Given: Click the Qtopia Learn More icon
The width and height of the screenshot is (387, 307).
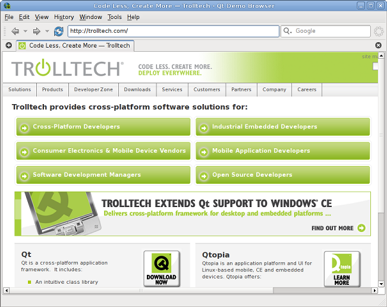Looking at the screenshot, I should click(342, 269).
